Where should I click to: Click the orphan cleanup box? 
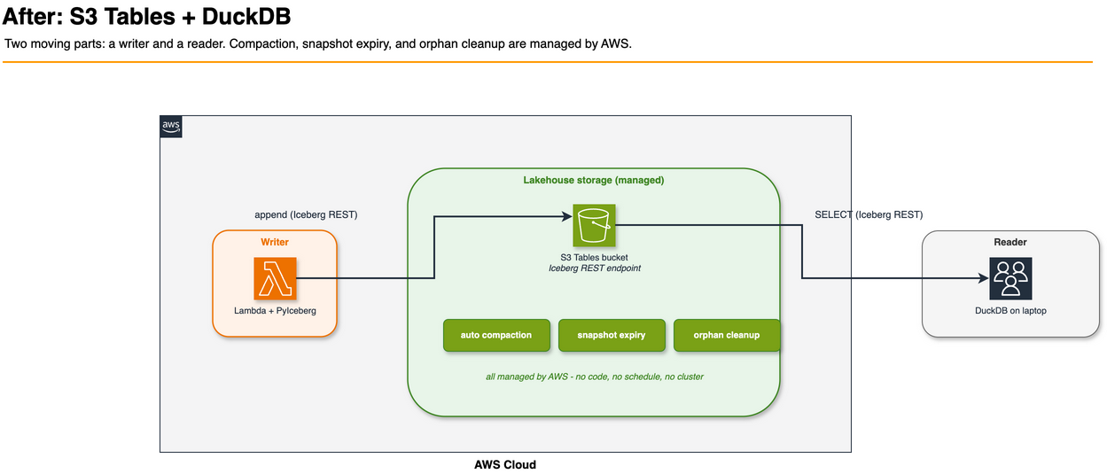click(727, 336)
